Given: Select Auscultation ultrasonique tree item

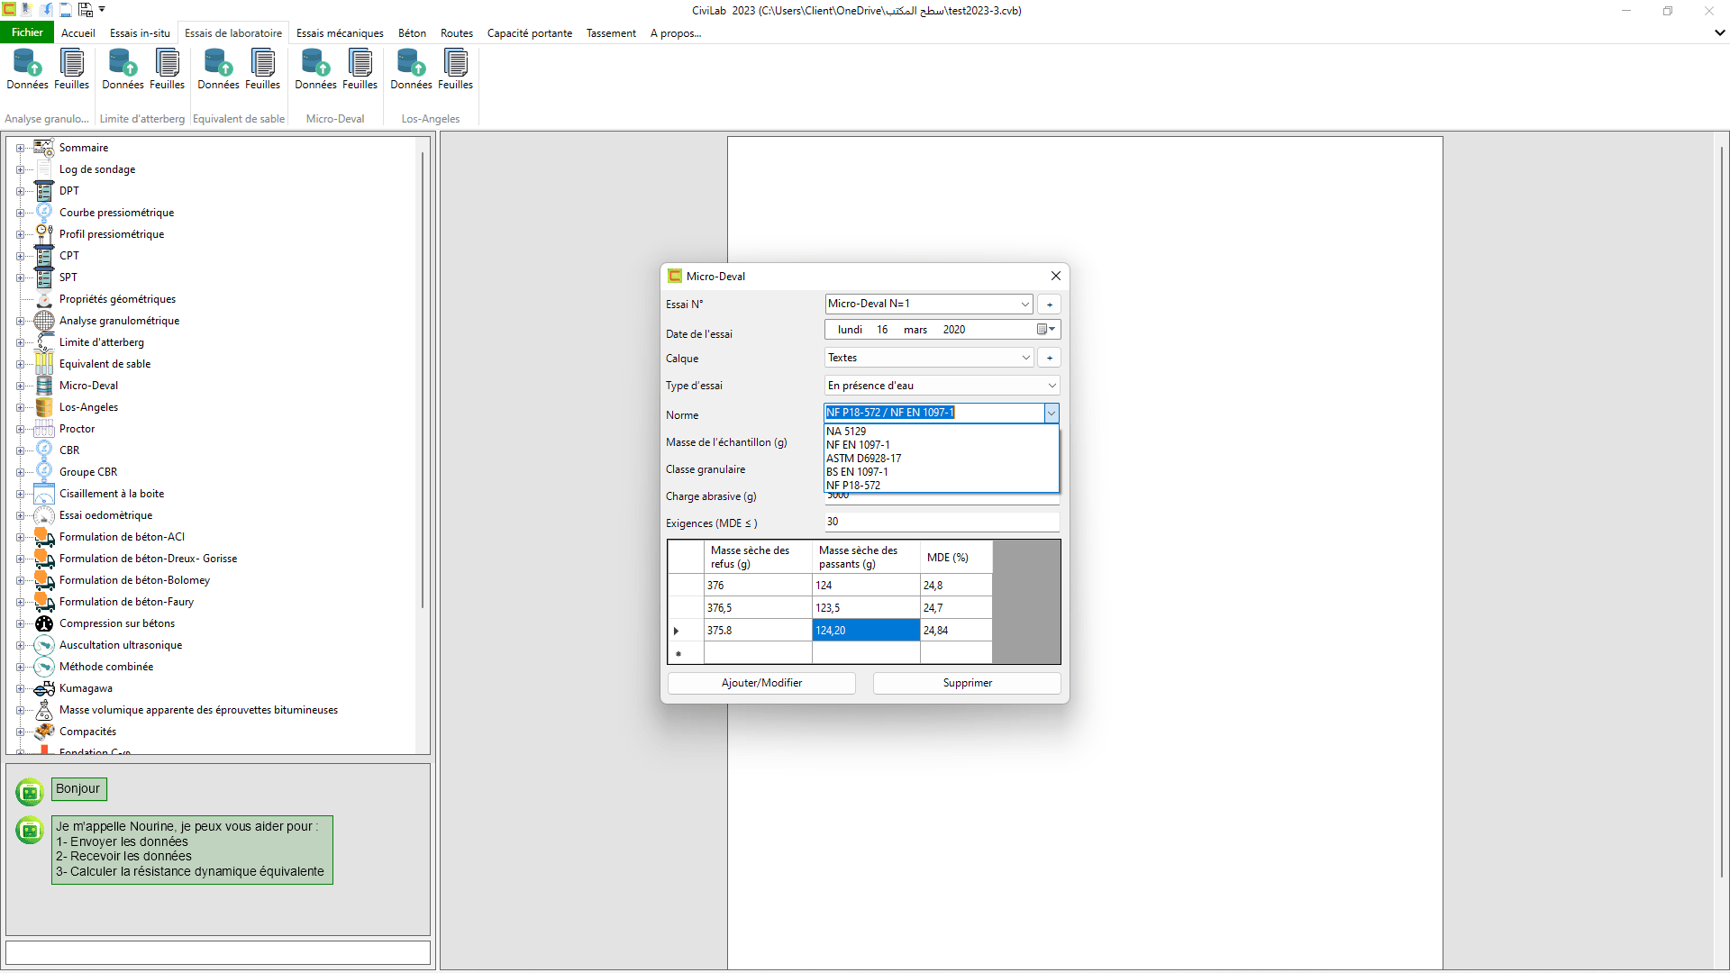Looking at the screenshot, I should 121,645.
